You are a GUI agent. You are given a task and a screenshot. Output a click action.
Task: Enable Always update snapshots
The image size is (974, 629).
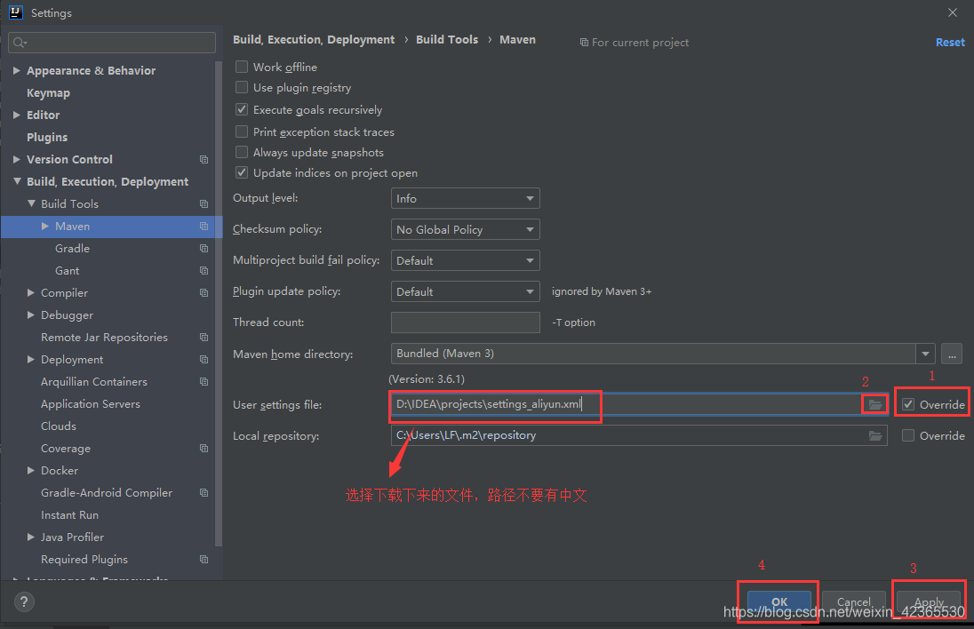tap(242, 152)
